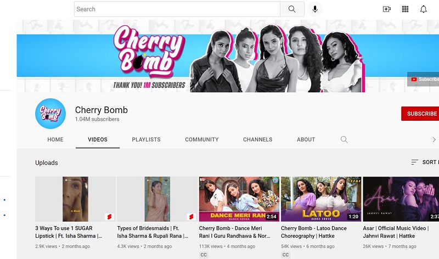
Task: Open the create video camera icon
Action: coord(387,9)
